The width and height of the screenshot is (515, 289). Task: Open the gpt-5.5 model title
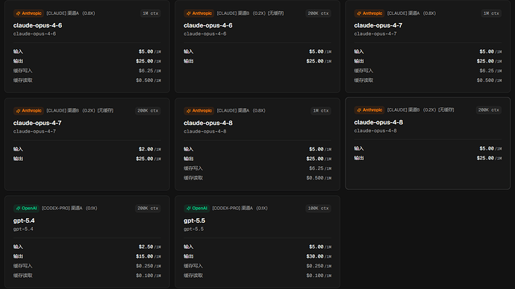[194, 220]
